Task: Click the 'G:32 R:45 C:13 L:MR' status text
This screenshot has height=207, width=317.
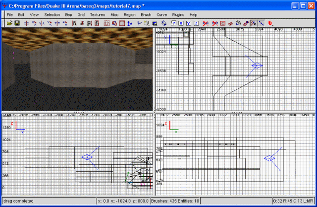Action: [x=293, y=201]
